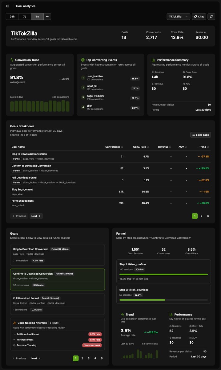The height and width of the screenshot is (370, 221).
Task: Click the AOV icon in Performance Summary
Action: [x=184, y=84]
